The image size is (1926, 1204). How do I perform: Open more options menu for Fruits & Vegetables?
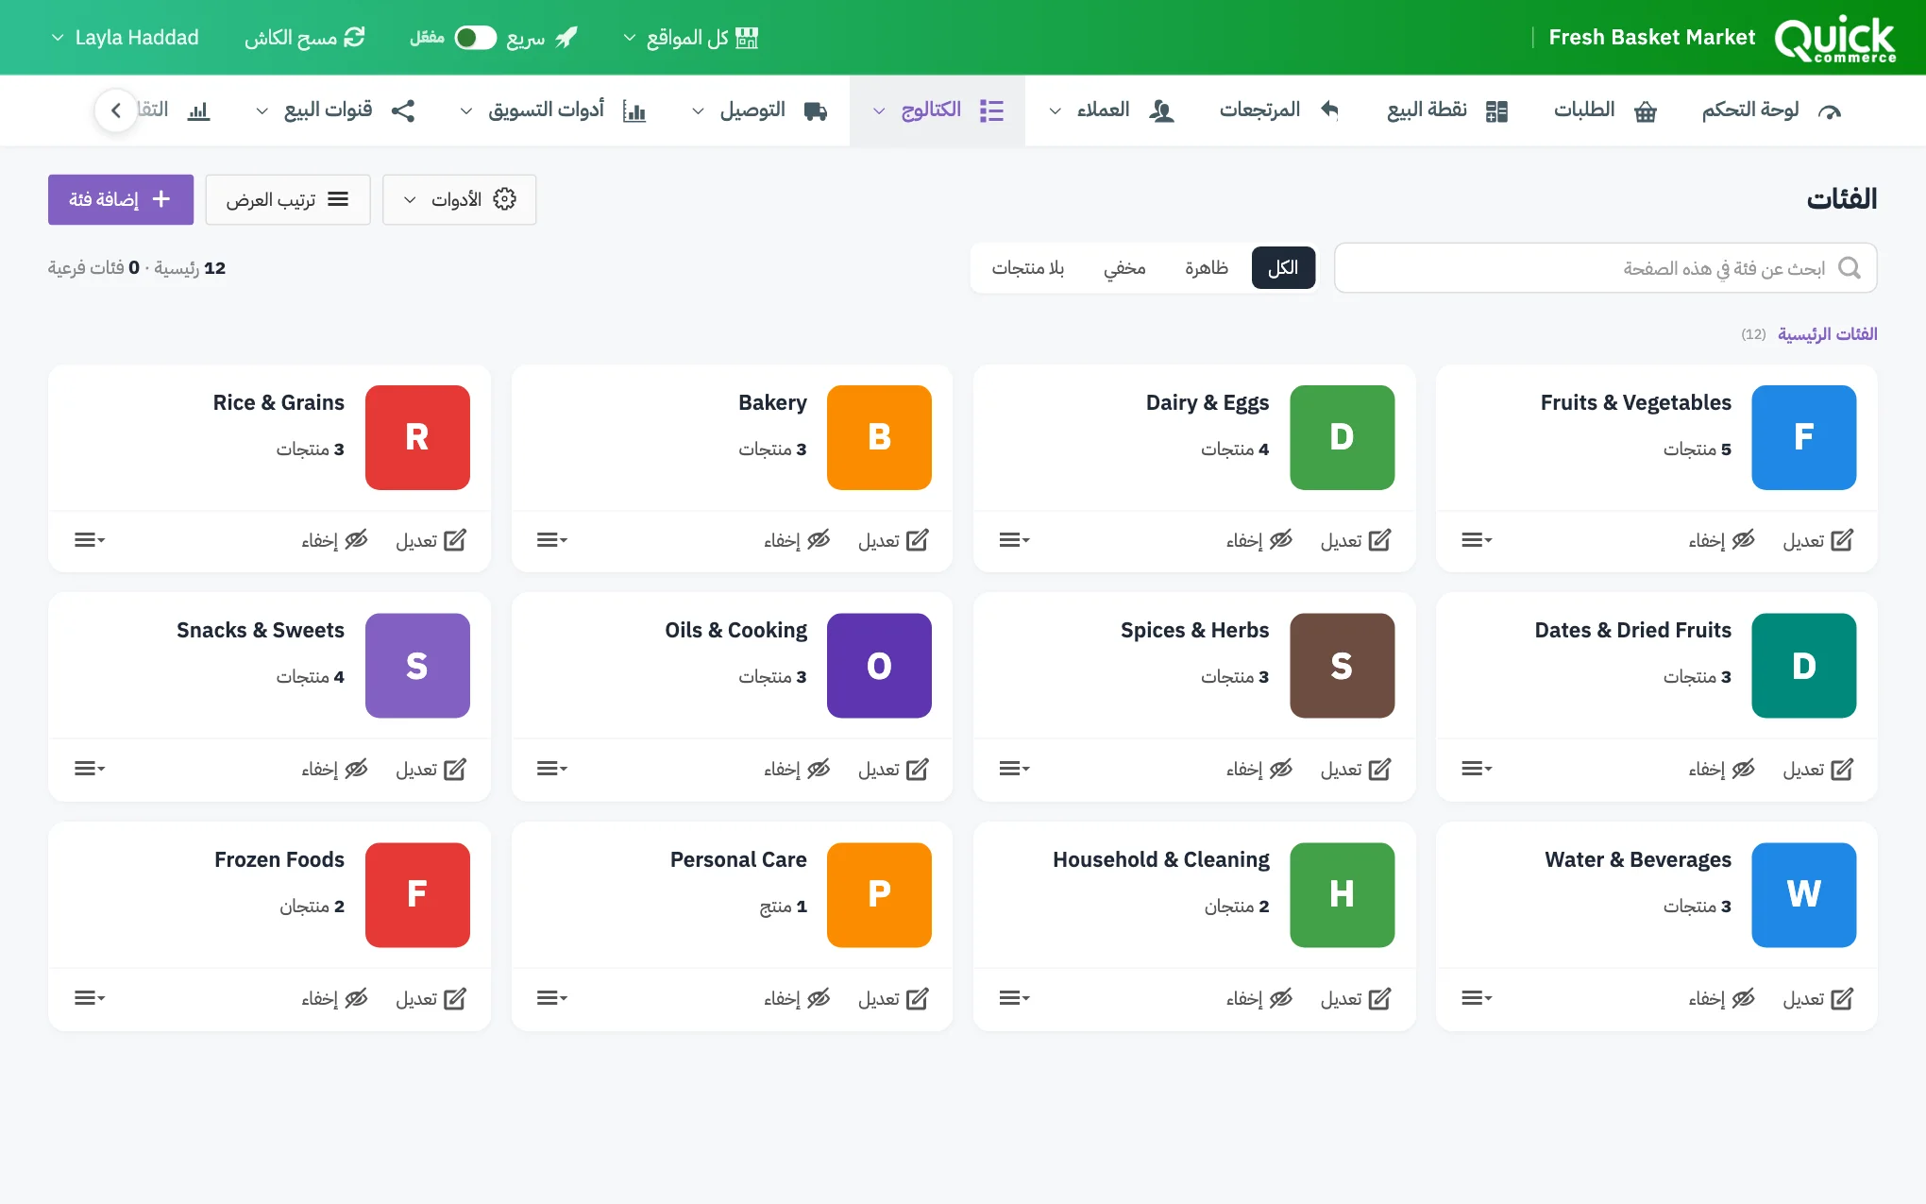[1477, 540]
